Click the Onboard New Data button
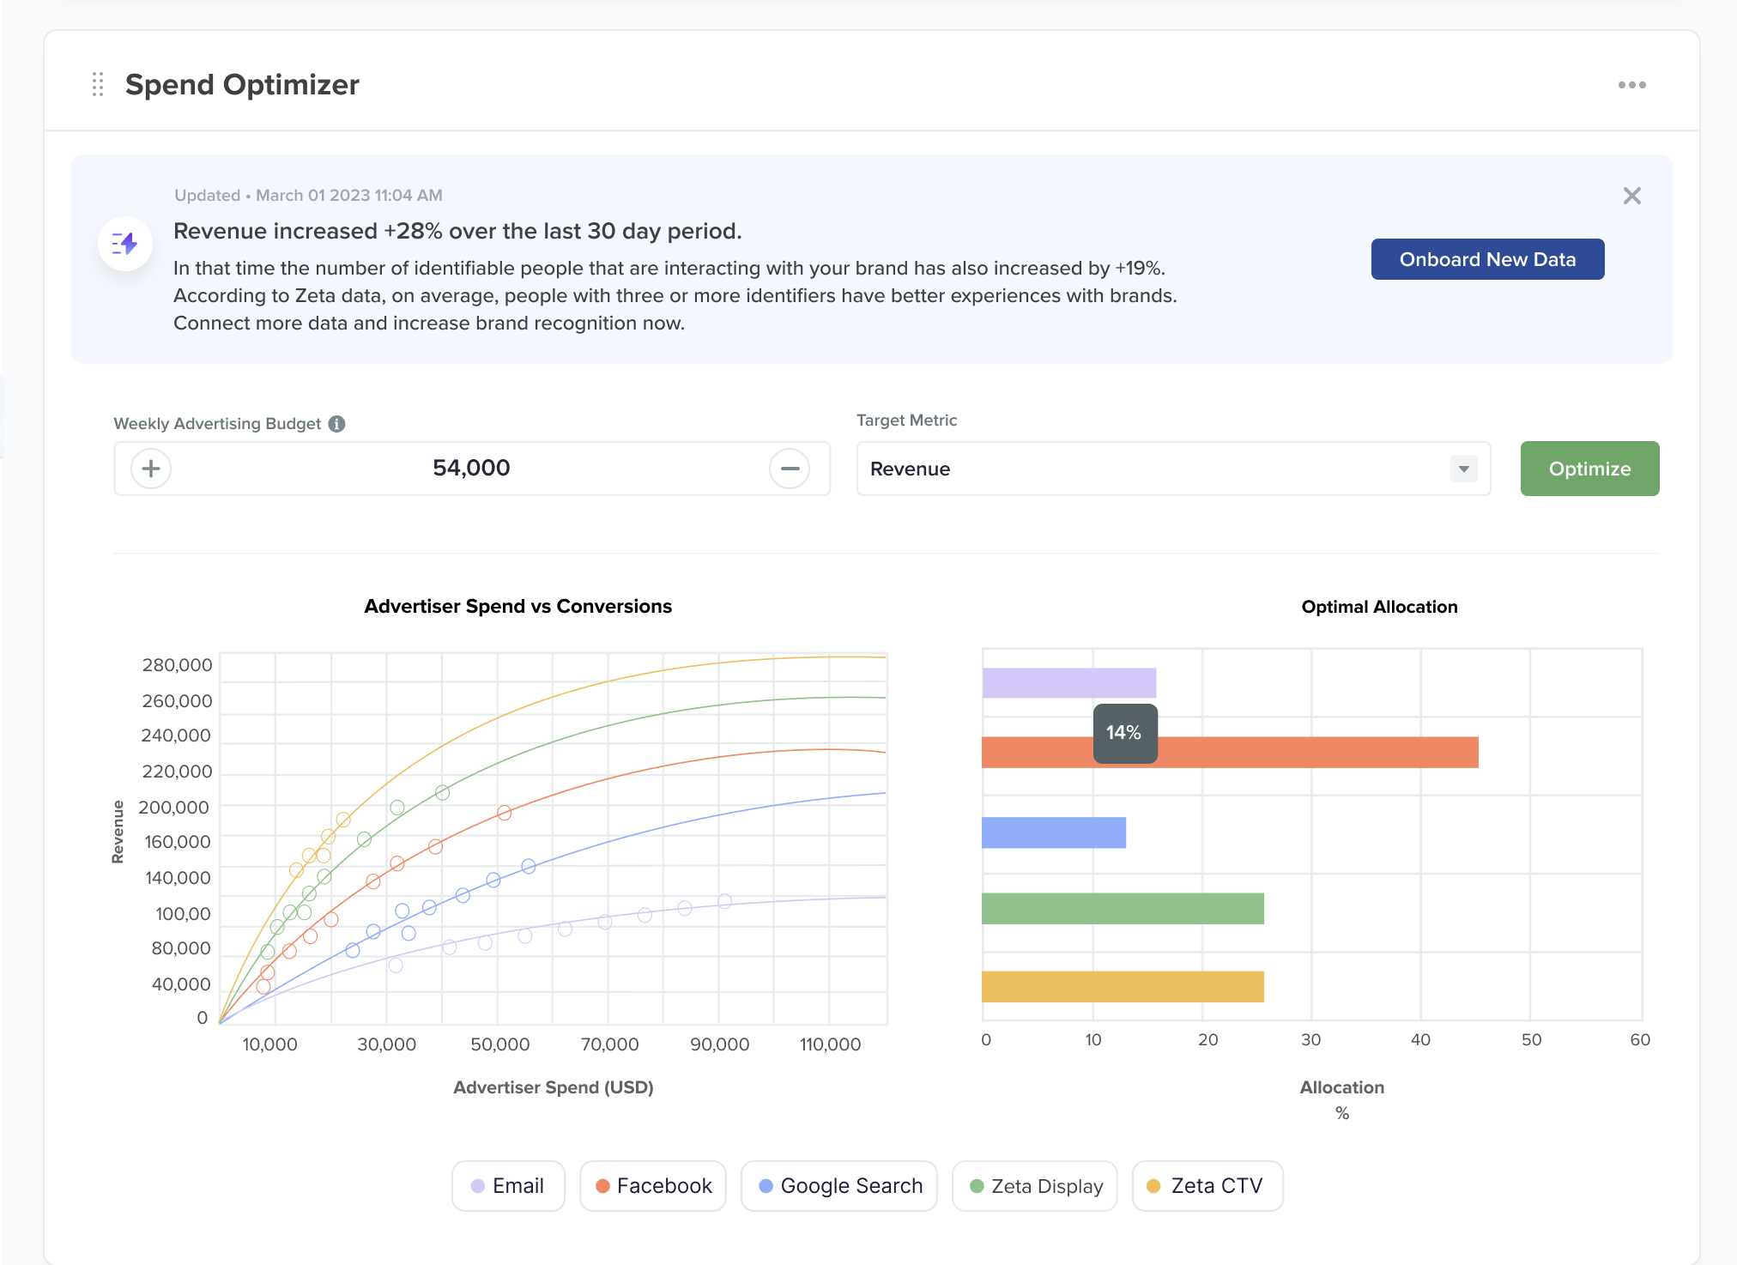This screenshot has width=1737, height=1265. pyautogui.click(x=1486, y=259)
